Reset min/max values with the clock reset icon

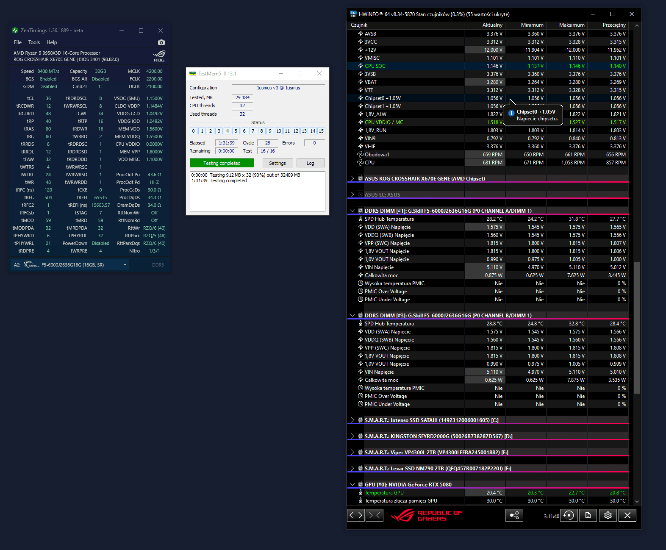click(569, 515)
